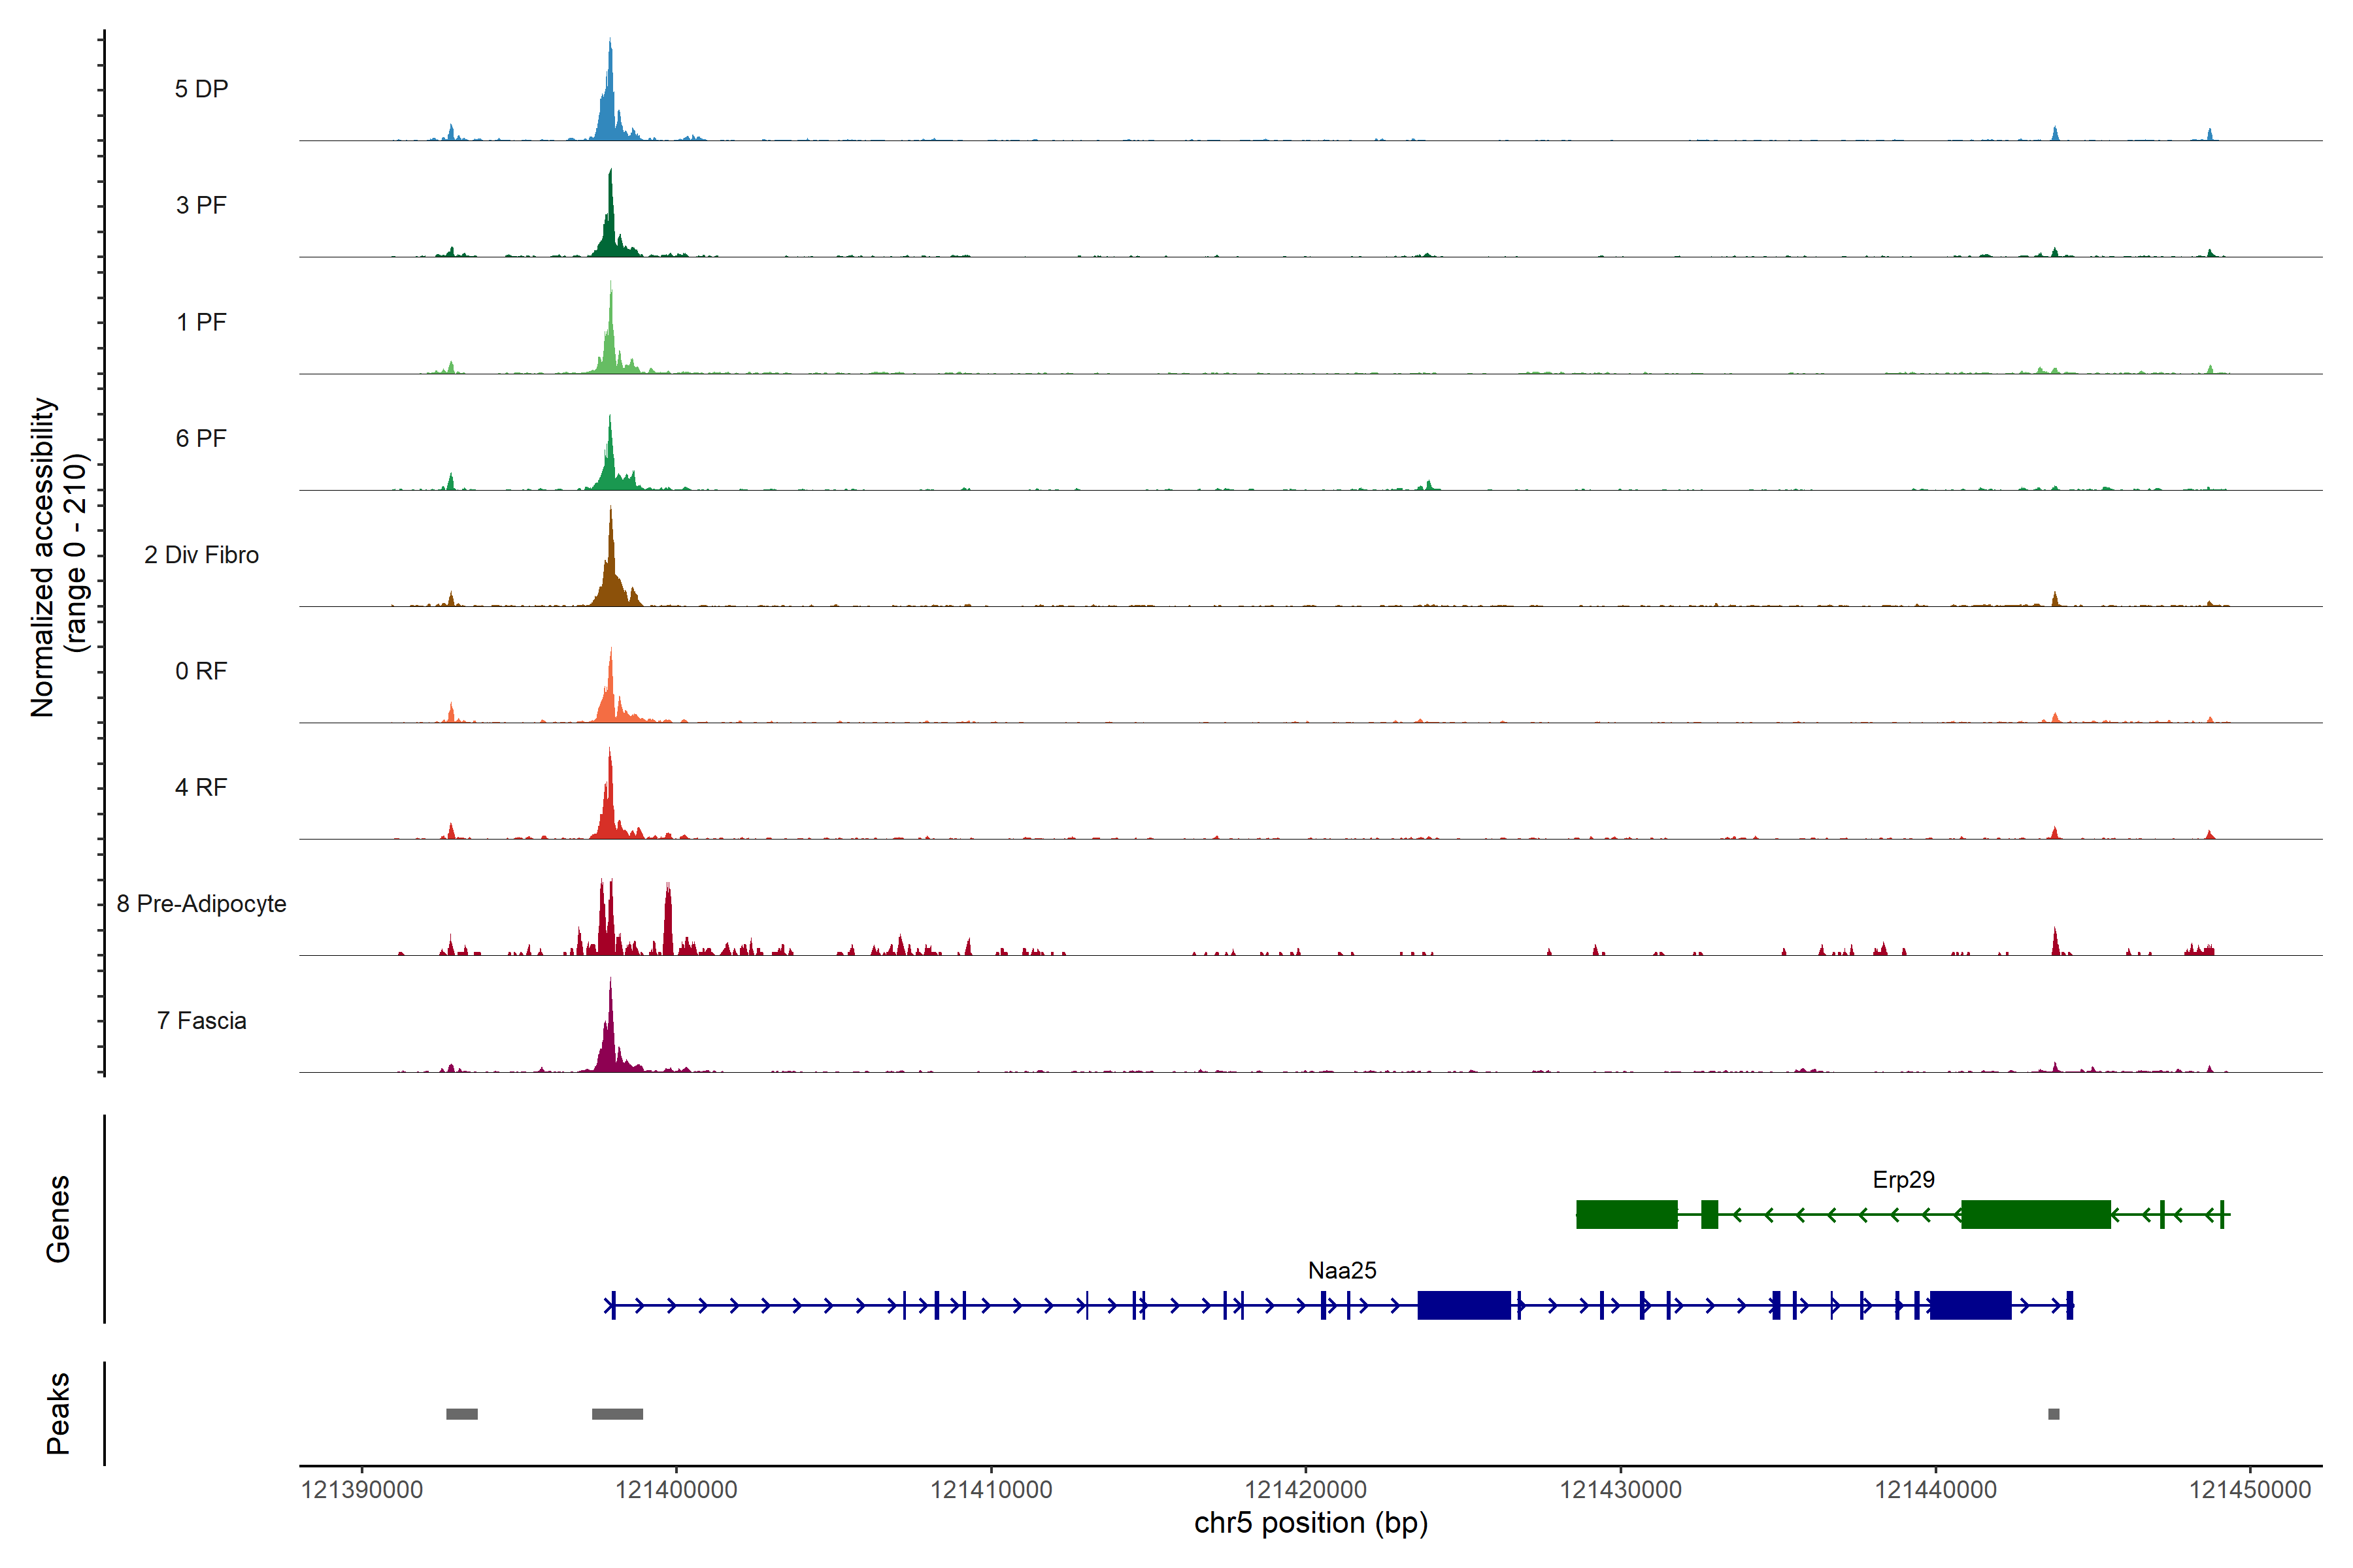Click the chr5 position (bp) axis title
Image resolution: width=2353 pixels, height=1568 pixels.
click(x=1310, y=1523)
